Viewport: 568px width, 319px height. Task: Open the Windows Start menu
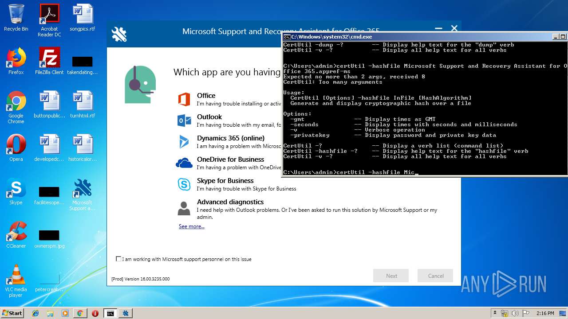12,313
